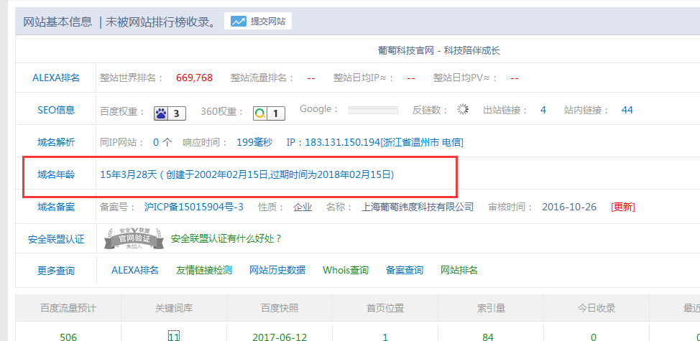Click the keyword count 11
Viewport: 700px width, 341px height.
[x=174, y=337]
